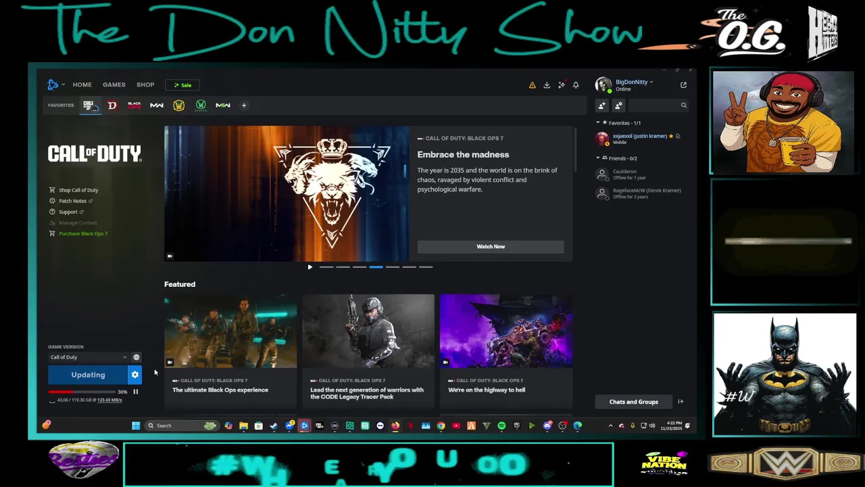865x487 pixels.
Task: Click the friend management icon beside add friend
Action: [x=618, y=106]
